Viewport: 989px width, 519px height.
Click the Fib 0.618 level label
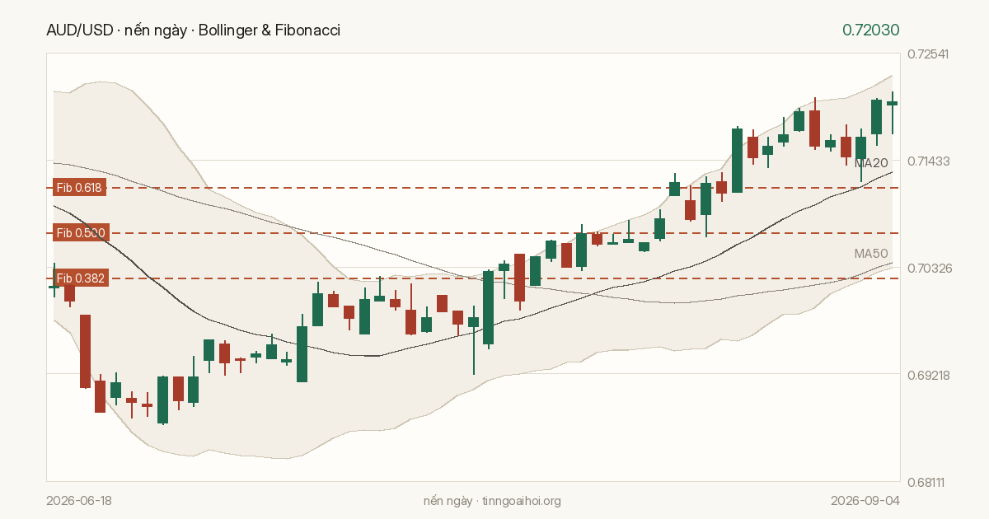click(80, 188)
